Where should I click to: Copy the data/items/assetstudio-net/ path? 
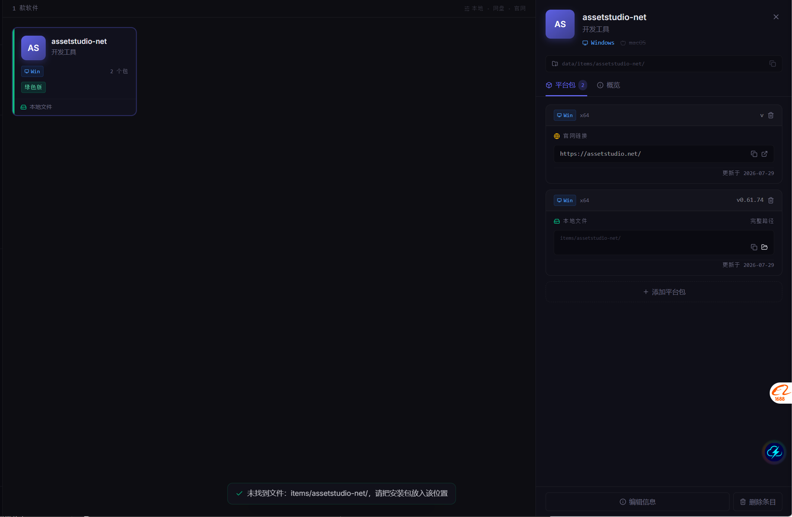point(773,64)
